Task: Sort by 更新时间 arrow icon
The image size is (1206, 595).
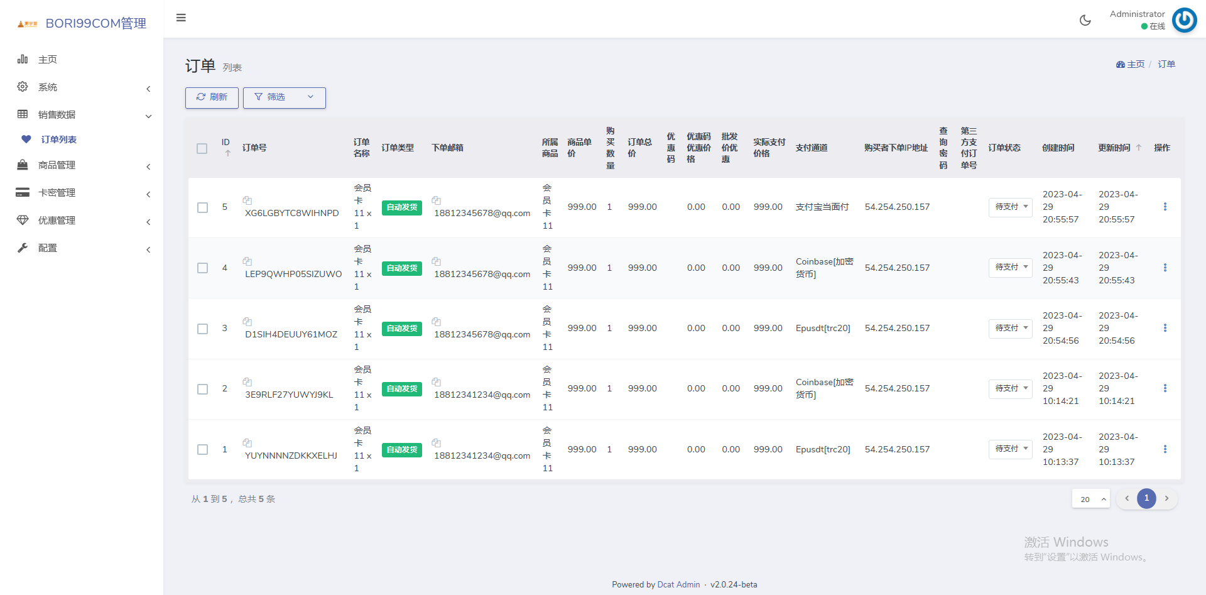Action: pyautogui.click(x=1138, y=148)
